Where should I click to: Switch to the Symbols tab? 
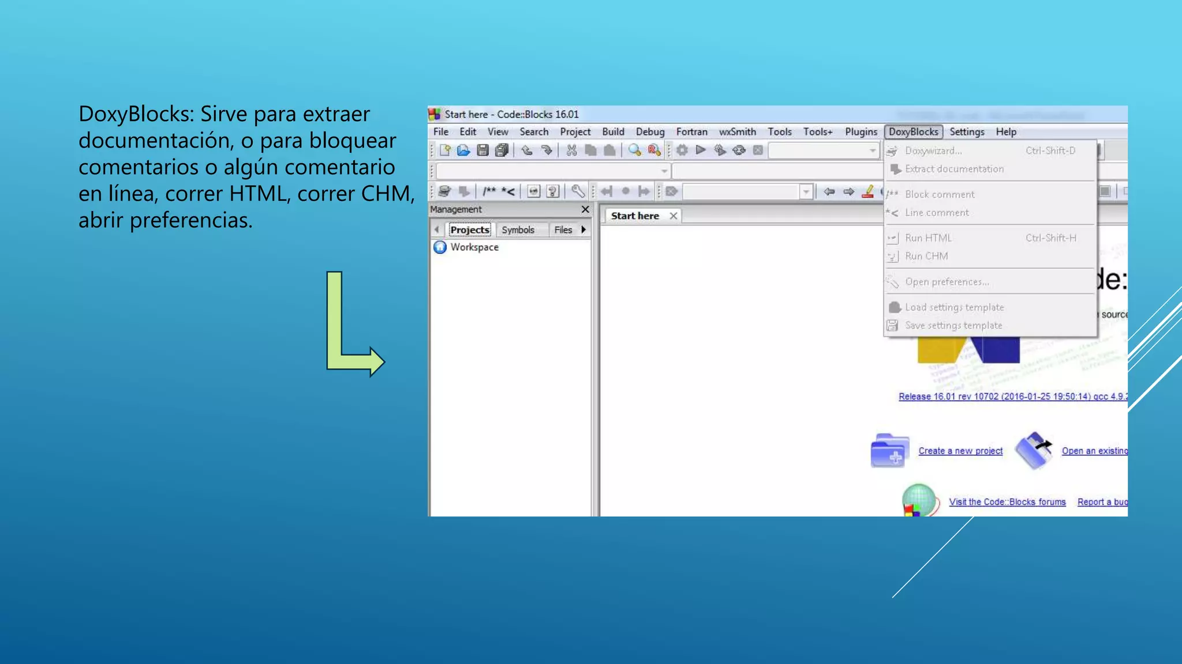pyautogui.click(x=518, y=230)
